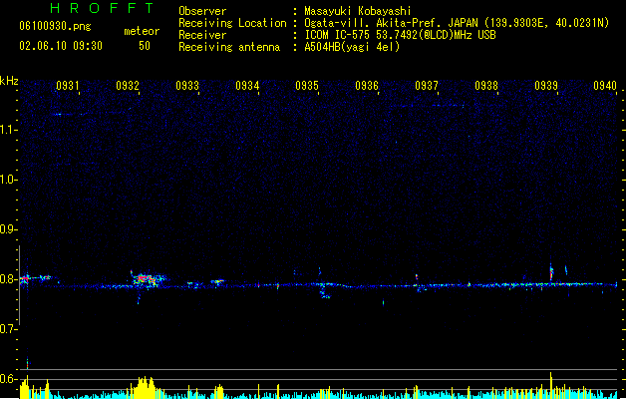
Task: Click the HROFFT title text
Action: click(102, 8)
